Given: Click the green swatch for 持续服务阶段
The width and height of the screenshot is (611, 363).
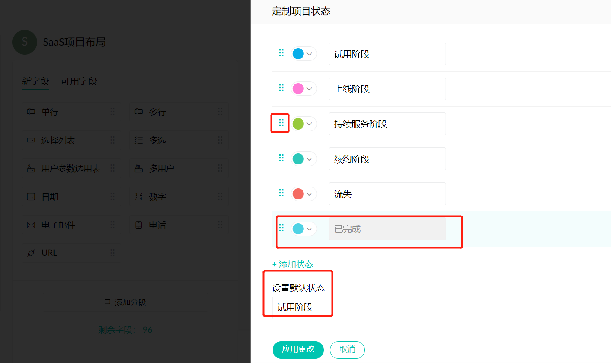Looking at the screenshot, I should pyautogui.click(x=298, y=124).
